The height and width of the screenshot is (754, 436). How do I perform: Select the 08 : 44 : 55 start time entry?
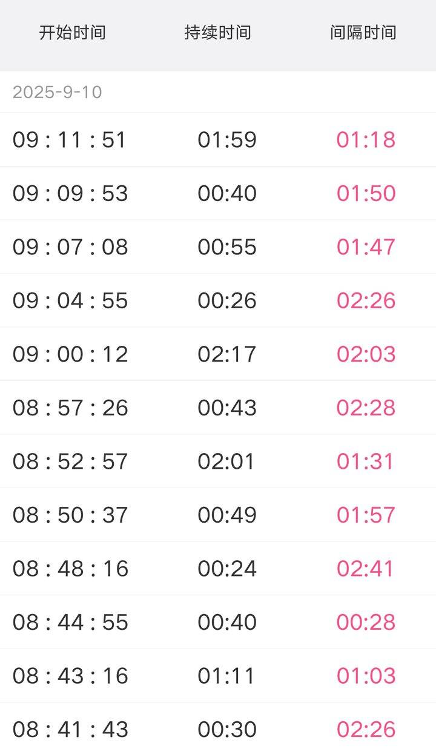[70, 622]
